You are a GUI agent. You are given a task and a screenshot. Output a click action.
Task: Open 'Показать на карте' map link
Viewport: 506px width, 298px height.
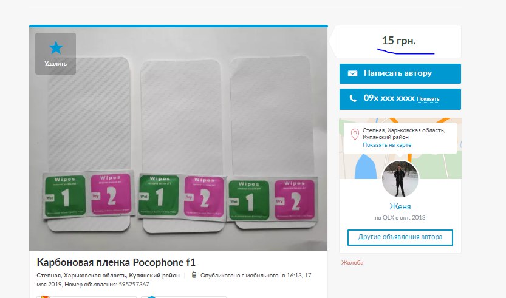(387, 145)
